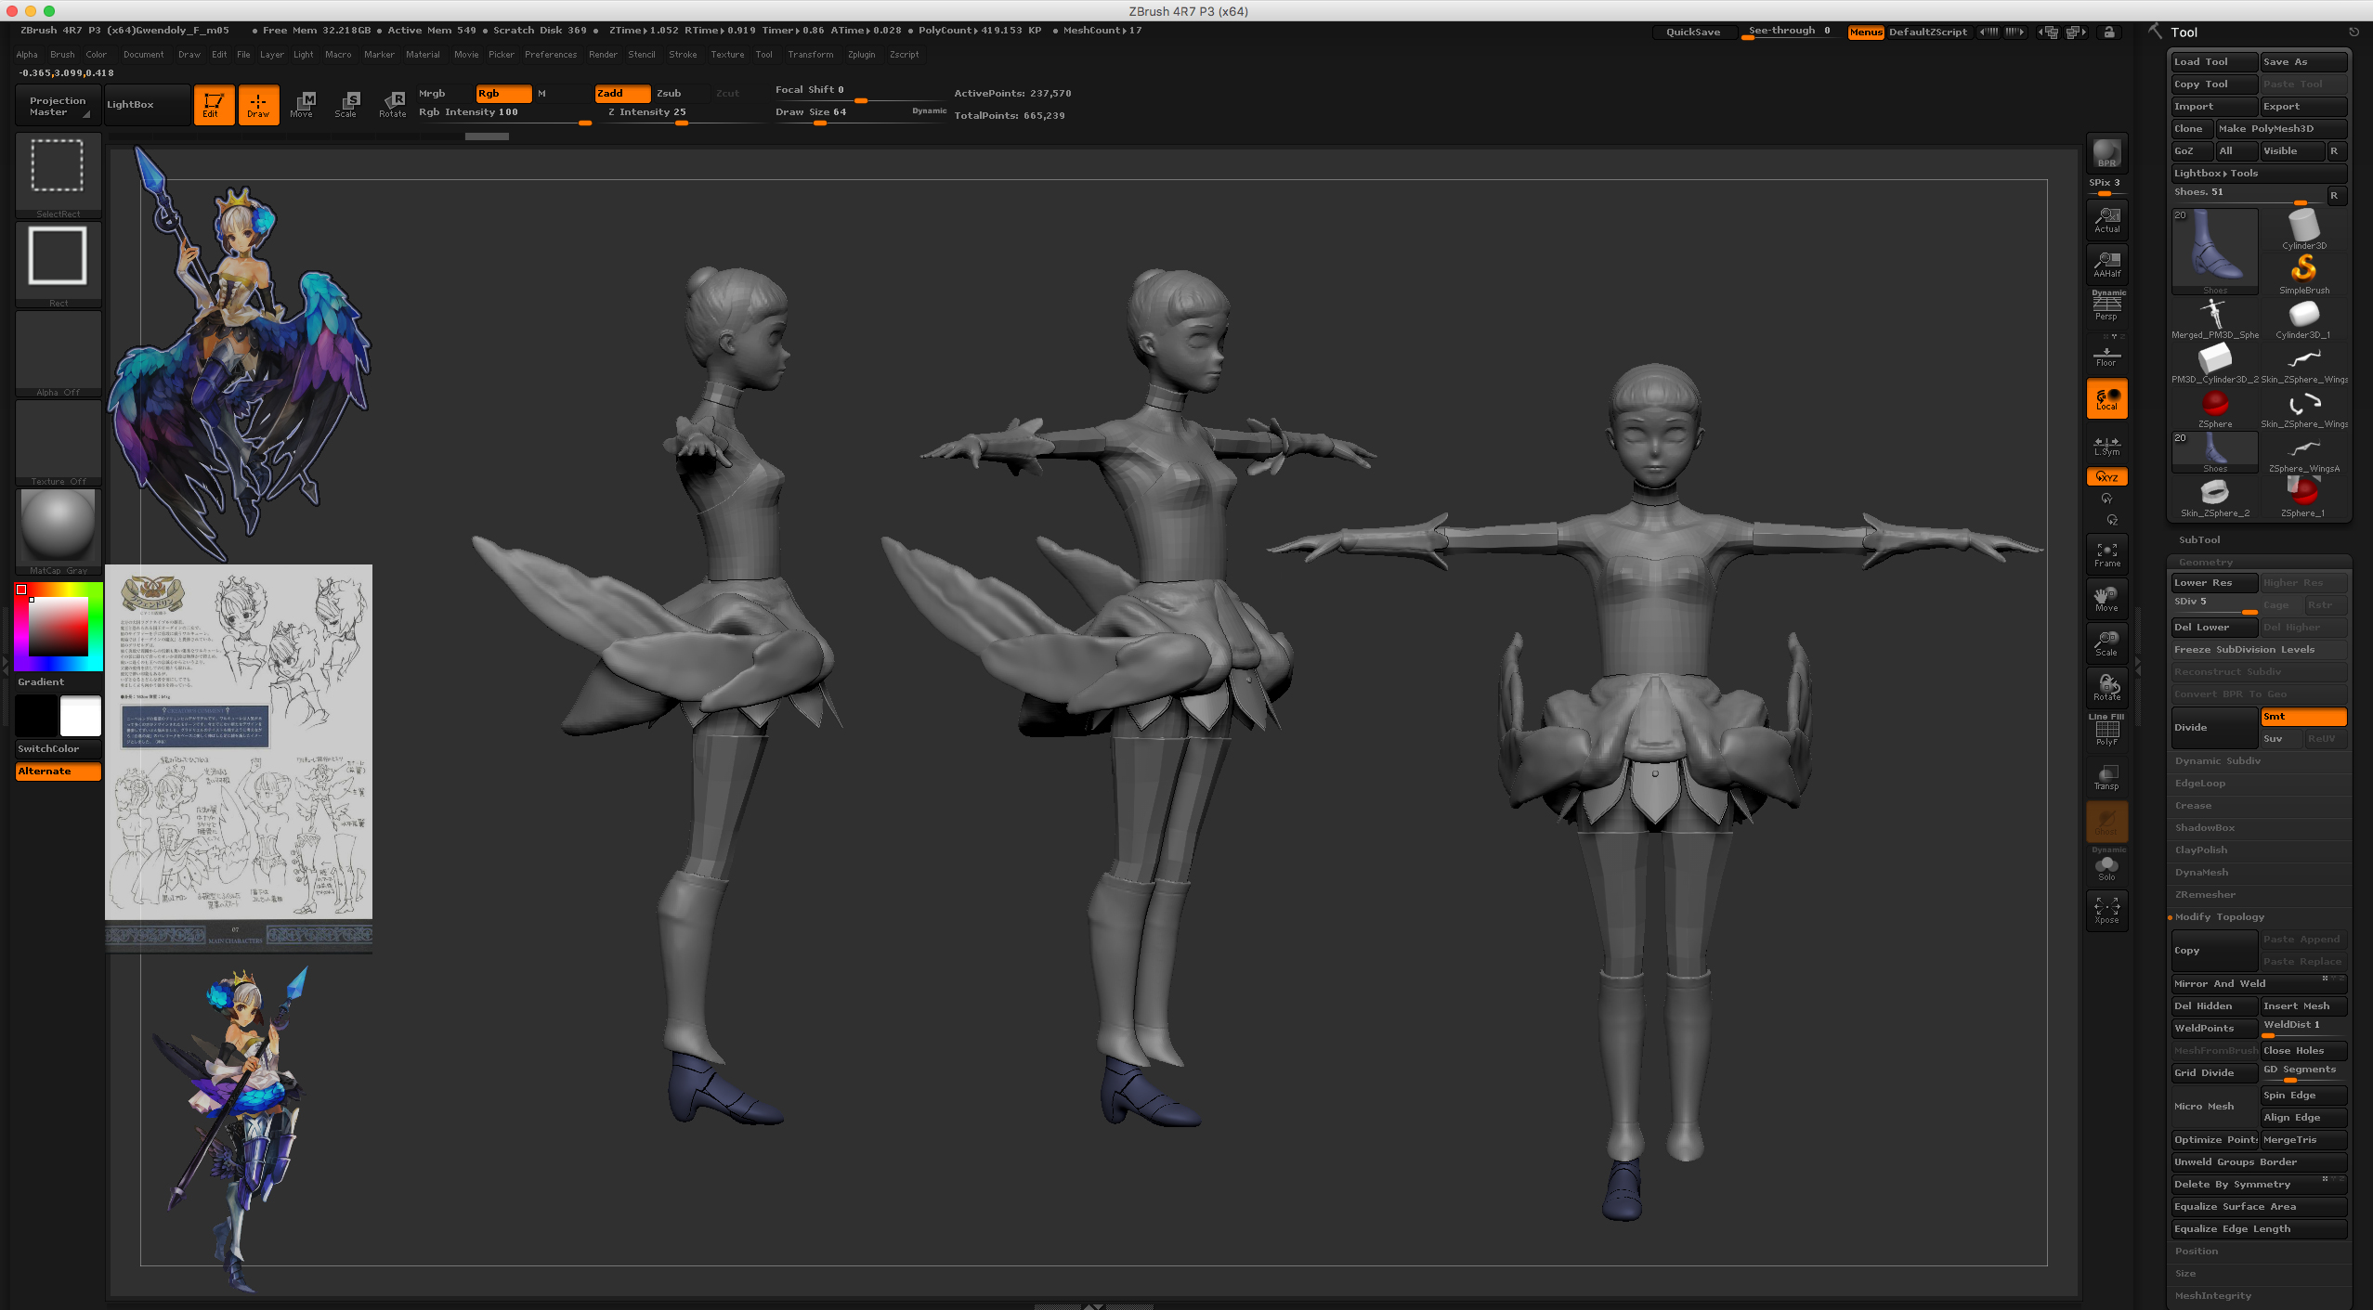Click the right-shelf Move navigation icon
The image size is (2373, 1310).
pos(2106,599)
